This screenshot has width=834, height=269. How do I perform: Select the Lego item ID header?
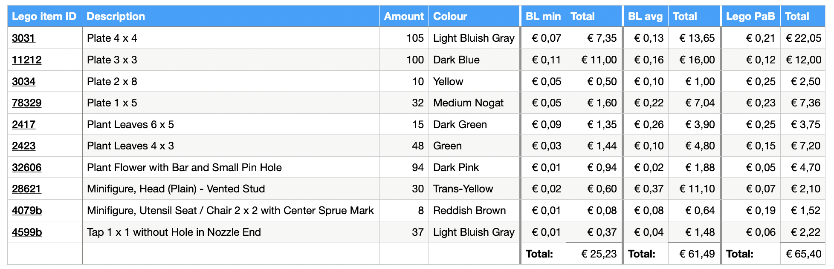coord(44,17)
